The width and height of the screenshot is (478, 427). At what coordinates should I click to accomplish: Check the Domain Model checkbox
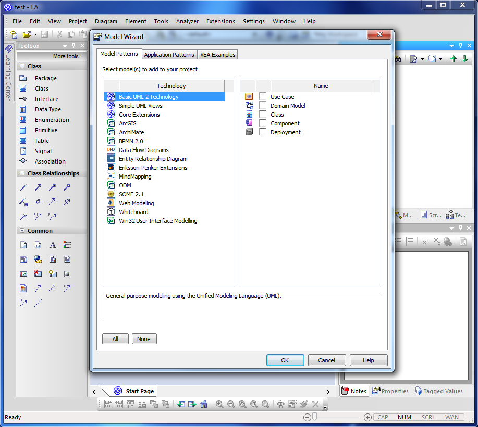[x=263, y=105]
